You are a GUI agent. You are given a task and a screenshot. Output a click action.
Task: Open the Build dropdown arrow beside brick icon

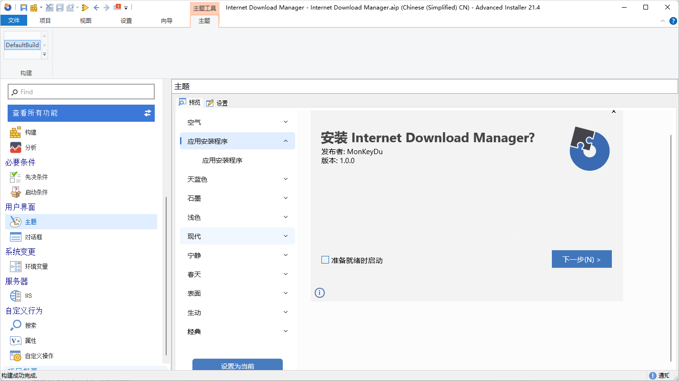(41, 8)
